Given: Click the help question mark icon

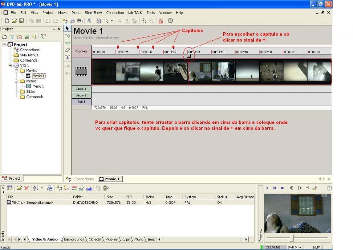Looking at the screenshot, I should click(x=170, y=21).
